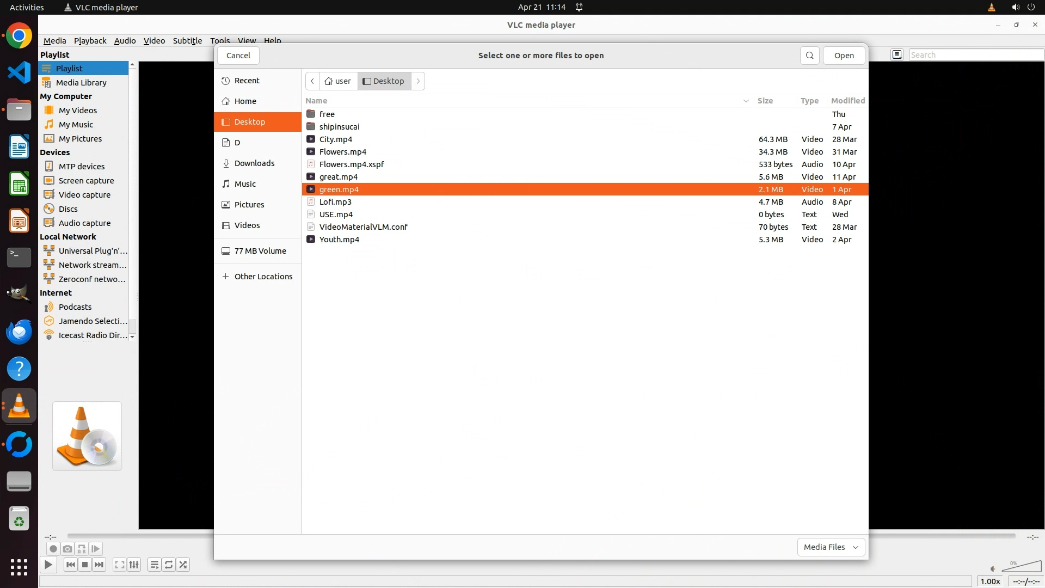Toggle the loop repeat button
Screen dimensions: 1045x588
tap(169, 565)
